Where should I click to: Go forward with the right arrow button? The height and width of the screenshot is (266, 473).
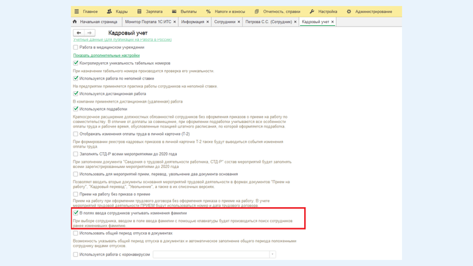(89, 32)
